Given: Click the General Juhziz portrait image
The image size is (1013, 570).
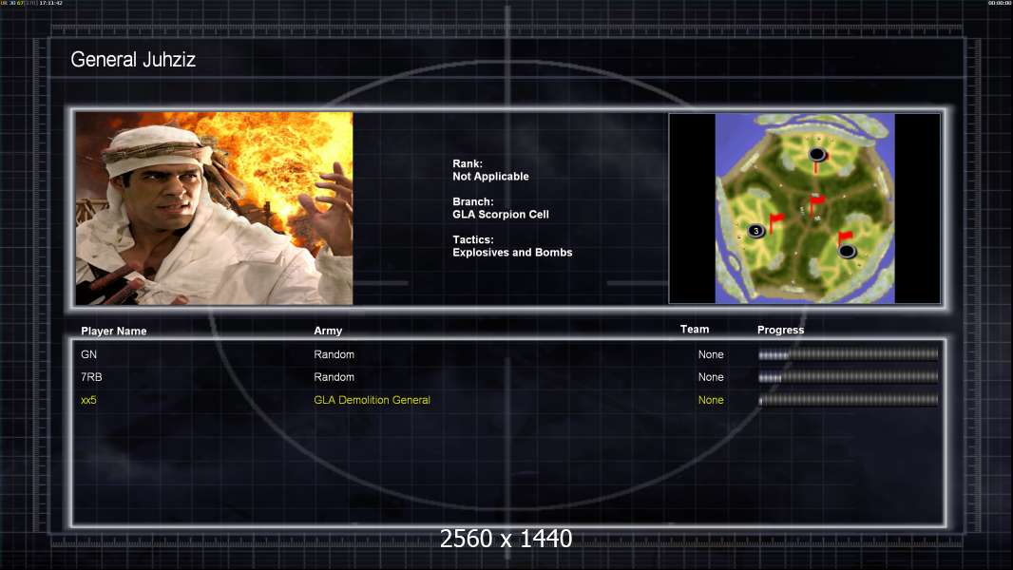Looking at the screenshot, I should point(214,208).
